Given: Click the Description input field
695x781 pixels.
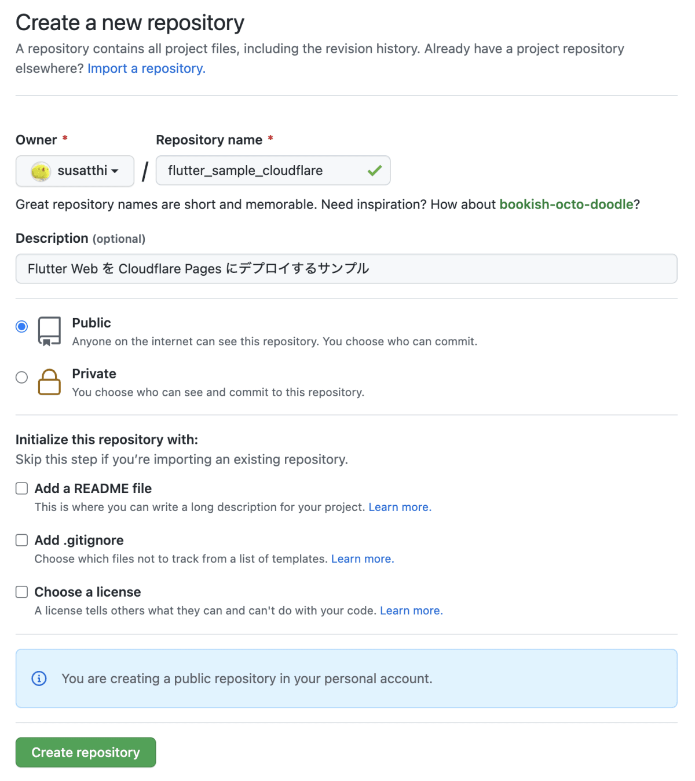Looking at the screenshot, I should tap(346, 268).
